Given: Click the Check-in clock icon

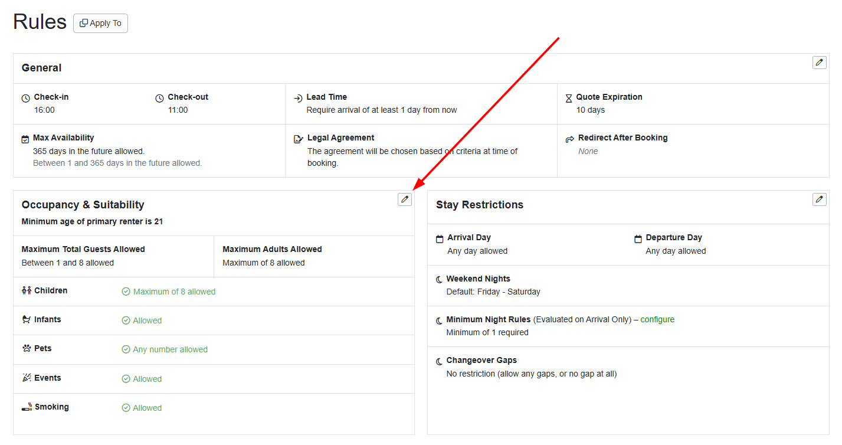Looking at the screenshot, I should click(x=27, y=97).
